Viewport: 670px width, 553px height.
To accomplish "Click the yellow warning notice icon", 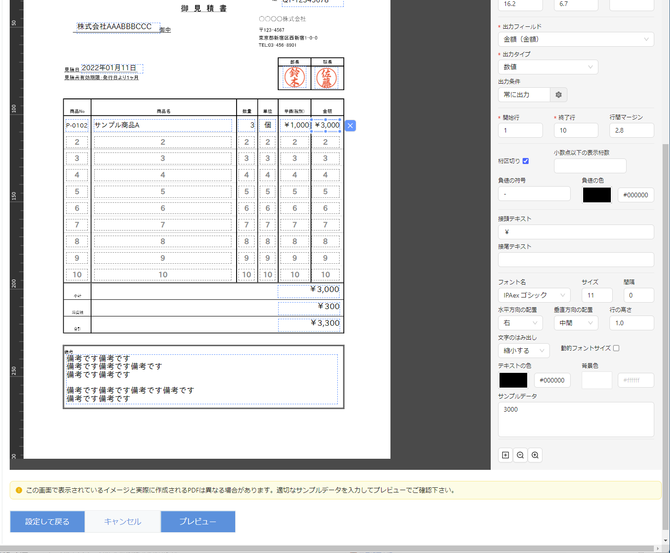I will (19, 490).
